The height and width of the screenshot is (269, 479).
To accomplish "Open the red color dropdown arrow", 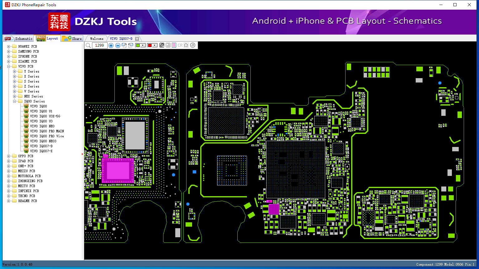I will pyautogui.click(x=155, y=45).
